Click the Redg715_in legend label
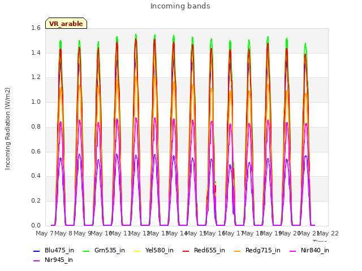The width and height of the screenshot is (362, 271). coord(262,250)
